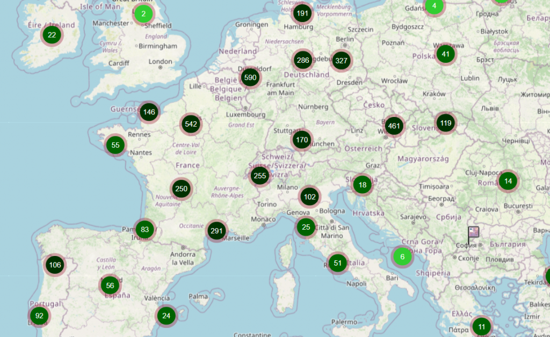
Task: Expand the 92 cluster over Portugal
Action: pos(39,316)
